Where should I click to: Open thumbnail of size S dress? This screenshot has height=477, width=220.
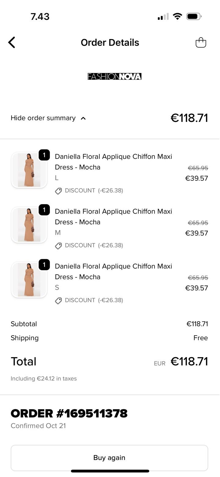tap(29, 280)
